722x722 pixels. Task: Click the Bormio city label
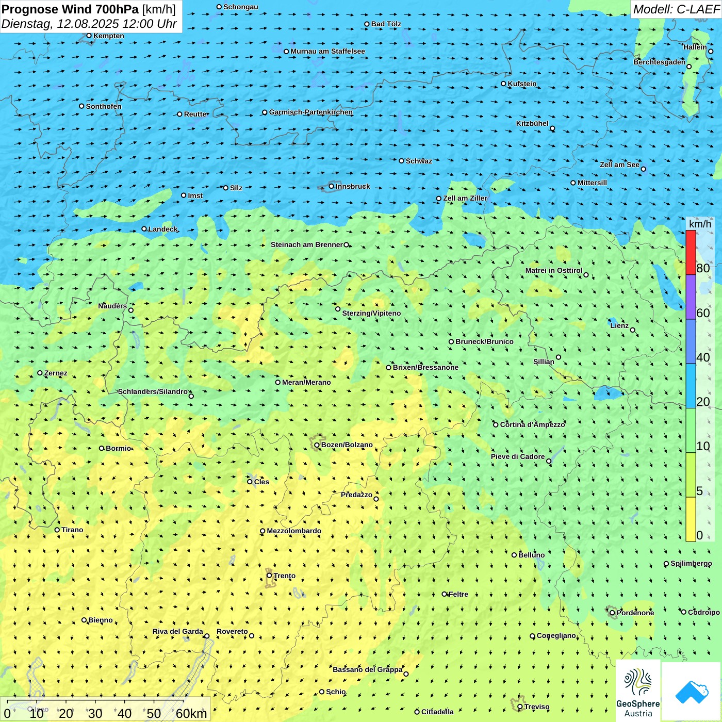click(119, 448)
